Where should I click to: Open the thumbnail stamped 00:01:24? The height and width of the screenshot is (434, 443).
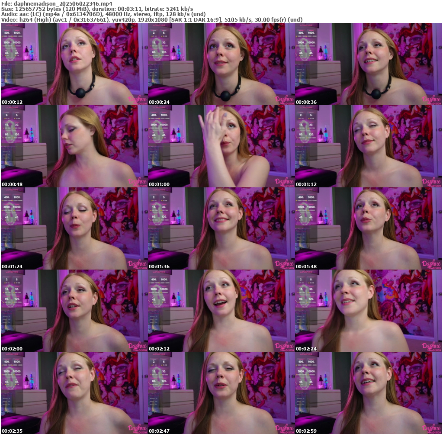pos(74,228)
